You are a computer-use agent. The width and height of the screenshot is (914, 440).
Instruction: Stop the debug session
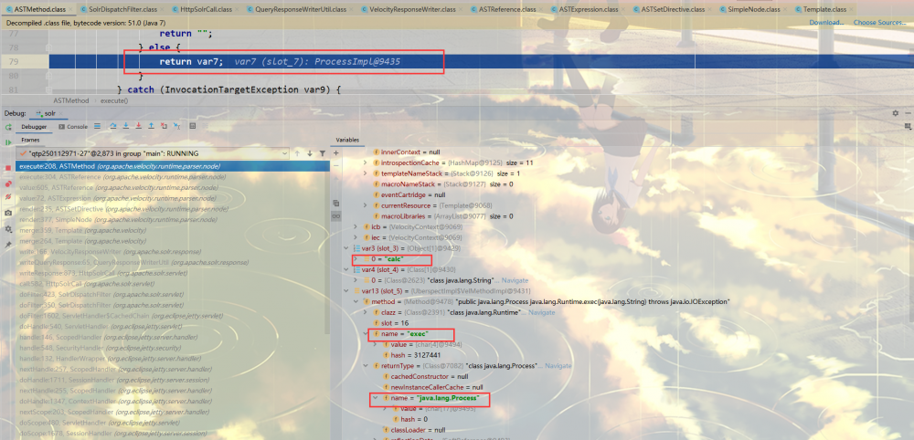pos(8,168)
